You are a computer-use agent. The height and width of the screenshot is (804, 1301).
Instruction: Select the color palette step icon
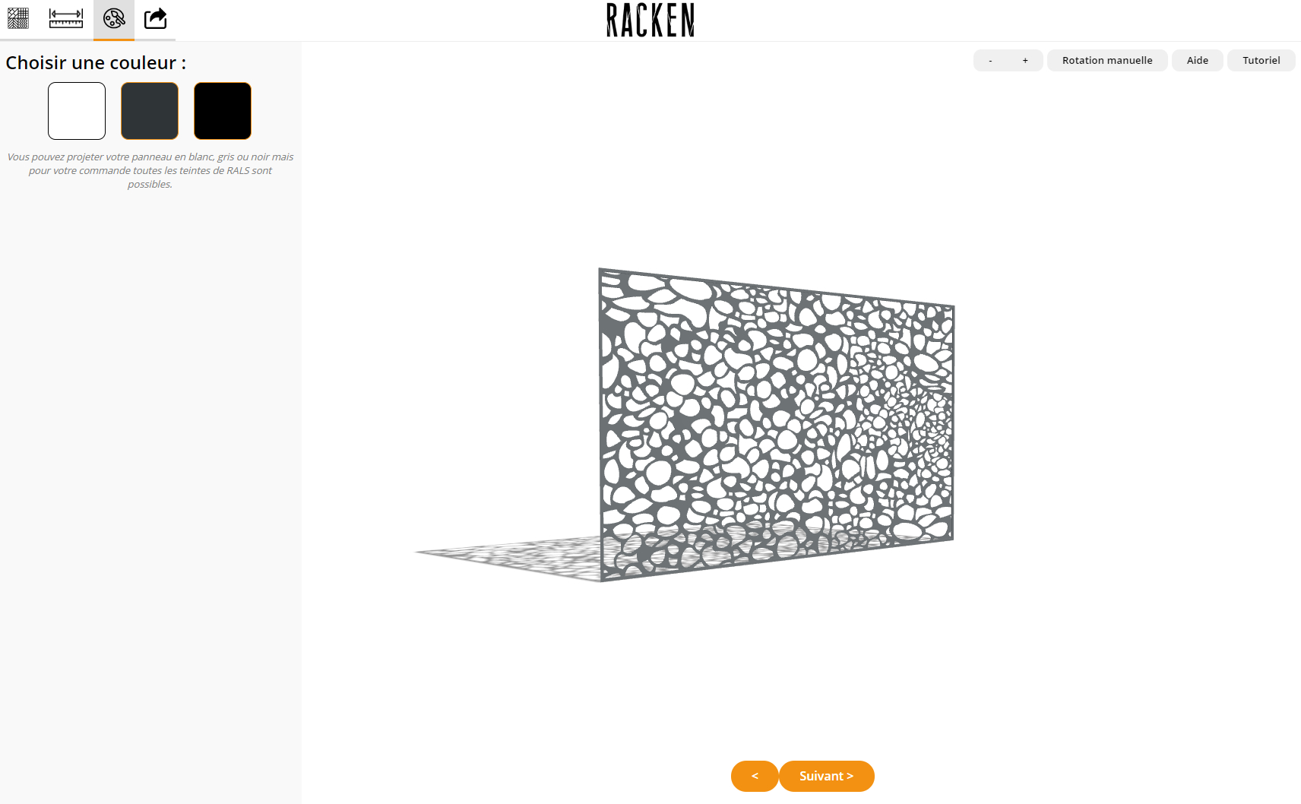(114, 18)
